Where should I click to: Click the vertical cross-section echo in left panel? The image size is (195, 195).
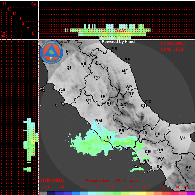31,145
